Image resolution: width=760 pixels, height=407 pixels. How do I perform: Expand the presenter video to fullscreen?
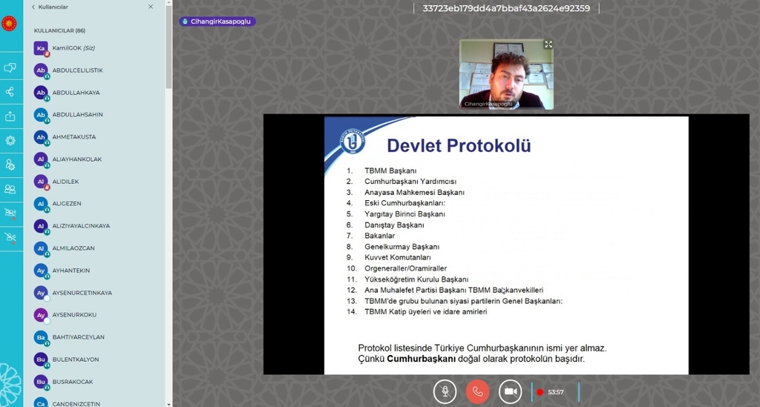548,44
